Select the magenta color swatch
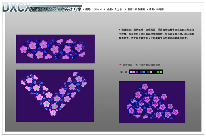The image size is (206, 137). [x=136, y=72]
